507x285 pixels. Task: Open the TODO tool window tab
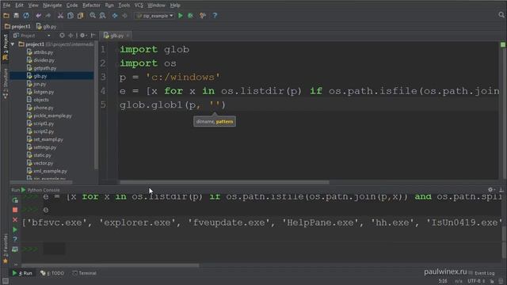tap(52, 273)
